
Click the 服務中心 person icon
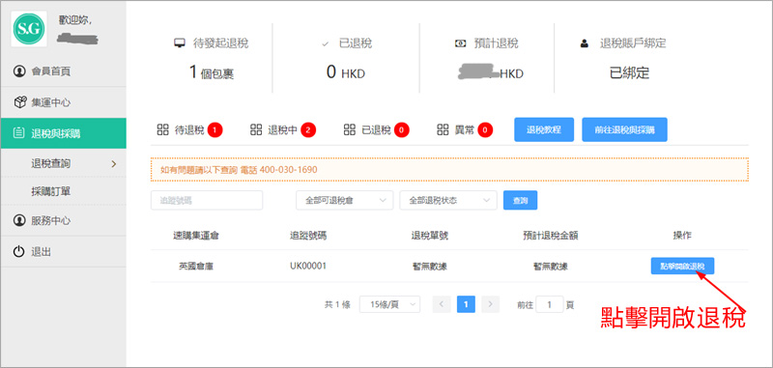click(19, 219)
